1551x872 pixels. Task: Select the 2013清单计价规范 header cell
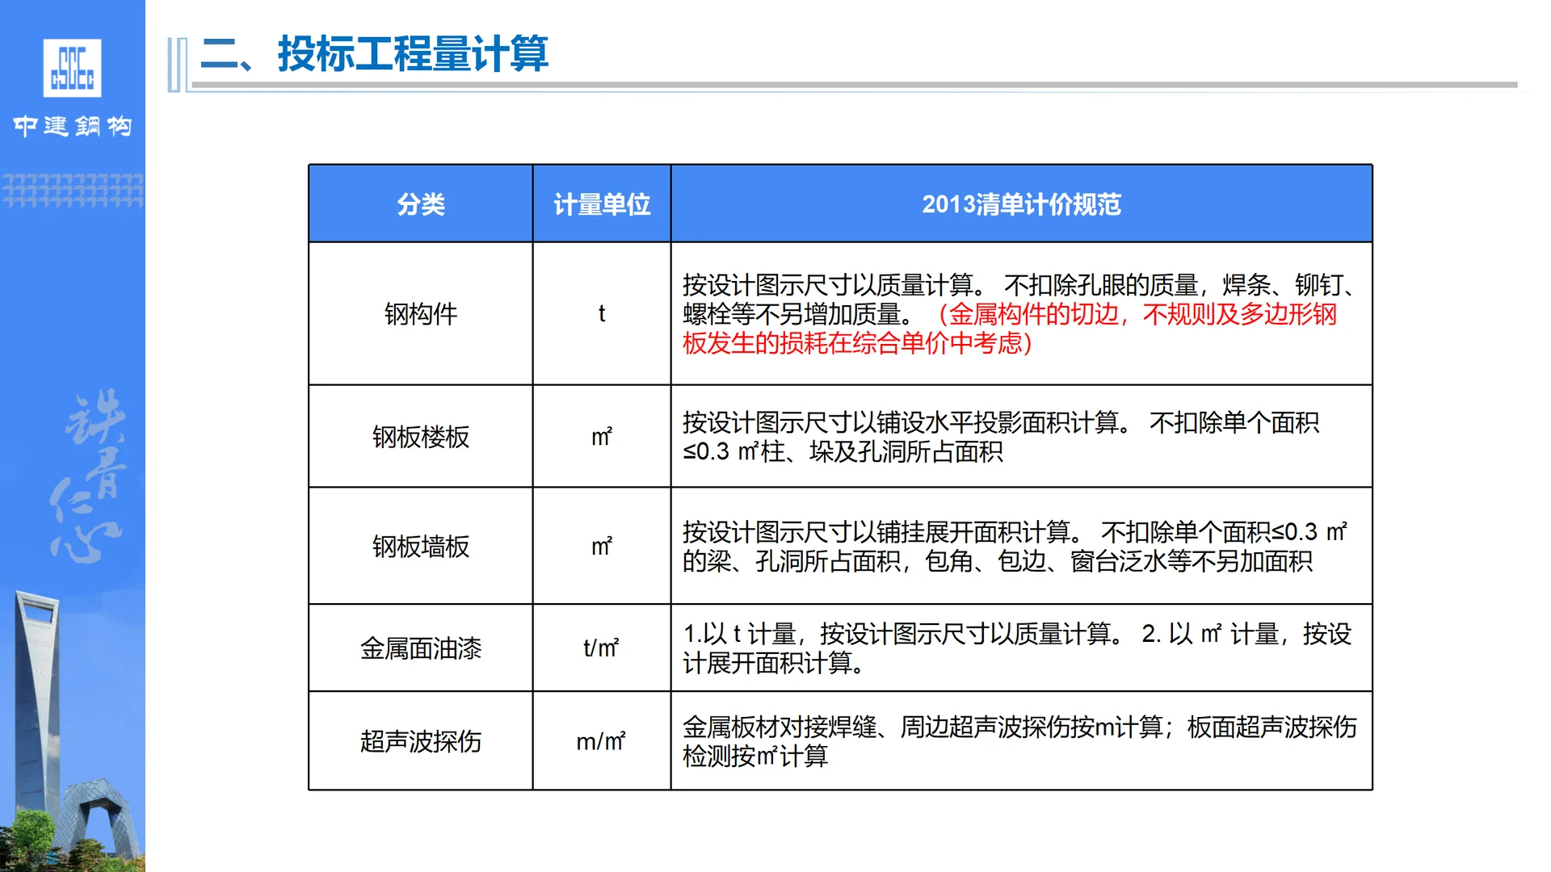1021,203
